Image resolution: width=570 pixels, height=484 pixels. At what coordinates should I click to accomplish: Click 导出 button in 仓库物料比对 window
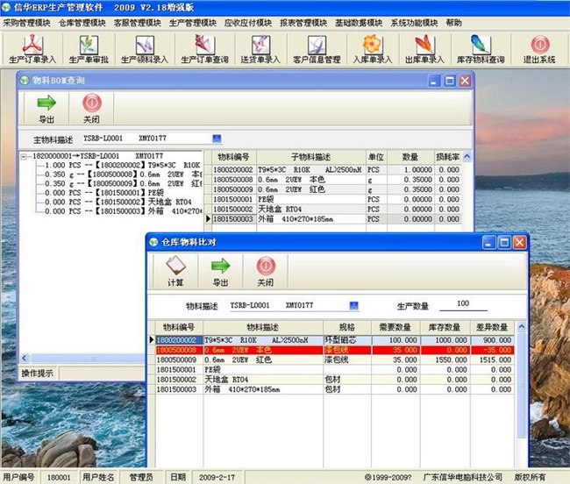tap(220, 270)
